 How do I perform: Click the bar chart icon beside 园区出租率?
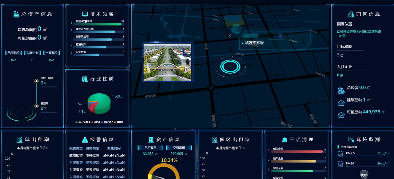(214, 140)
